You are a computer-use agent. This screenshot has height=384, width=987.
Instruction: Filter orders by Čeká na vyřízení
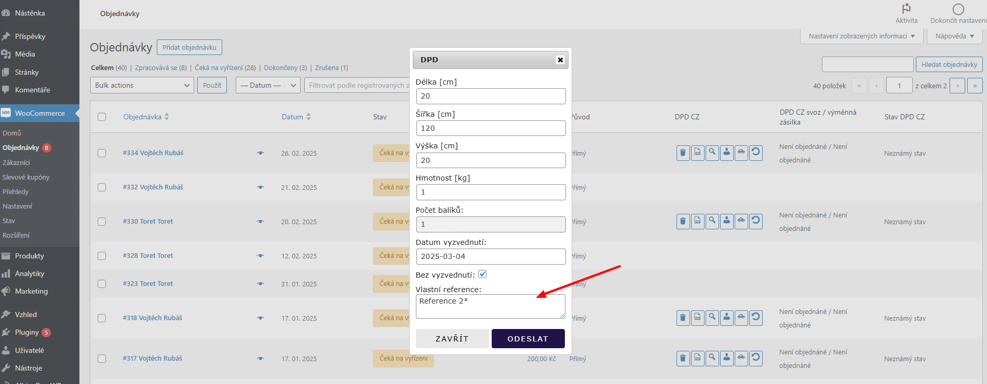pyautogui.click(x=225, y=67)
